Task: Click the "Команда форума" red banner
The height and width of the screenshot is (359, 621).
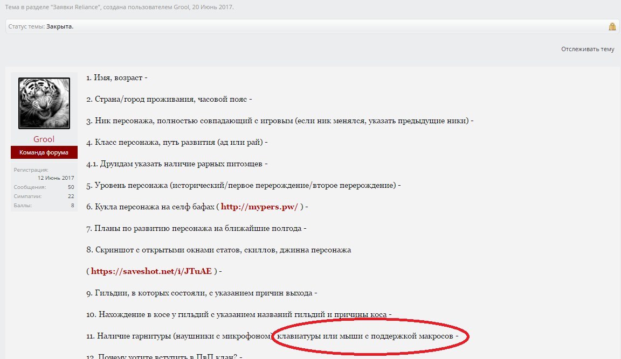Action: pos(44,152)
